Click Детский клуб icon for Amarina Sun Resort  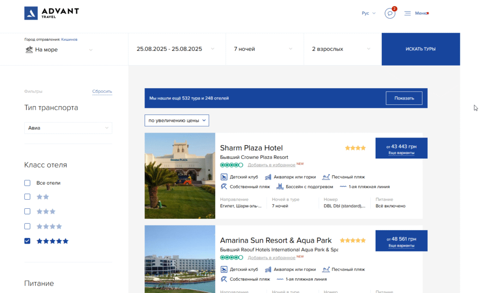coord(224,270)
